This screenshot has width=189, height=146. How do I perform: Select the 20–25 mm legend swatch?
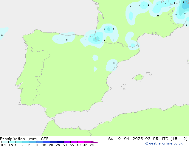click(53, 142)
